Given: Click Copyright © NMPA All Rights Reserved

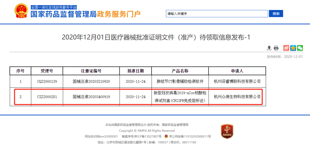Looking at the screenshot, I should click(x=147, y=131).
